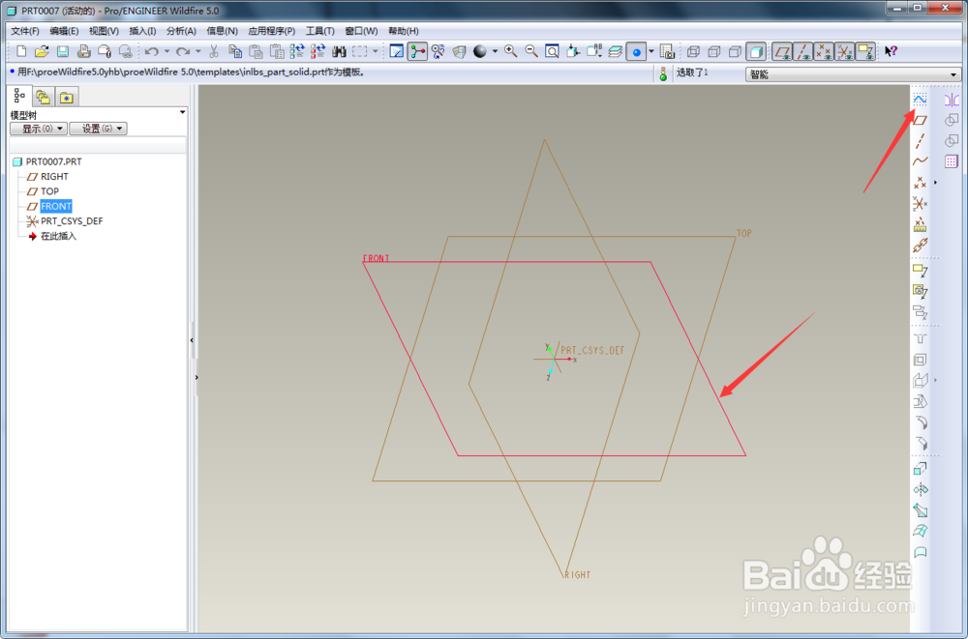Select FRONT plane in model tree
The height and width of the screenshot is (639, 968).
pos(55,206)
